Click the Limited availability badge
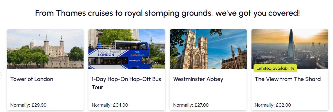Screen dimensions: 333x112 (x=275, y=68)
